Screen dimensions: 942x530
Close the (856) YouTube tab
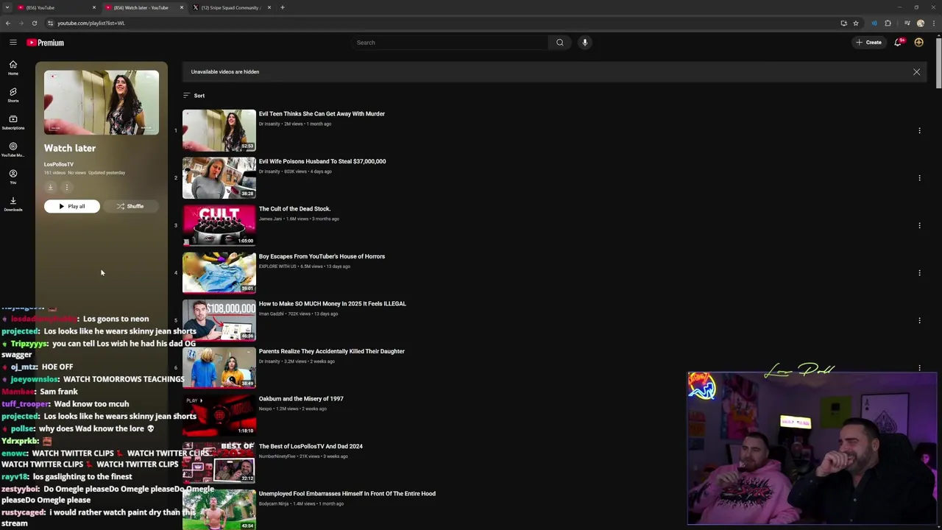(94, 7)
